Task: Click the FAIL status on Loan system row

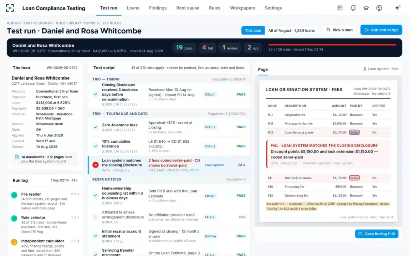Action: (x=242, y=165)
